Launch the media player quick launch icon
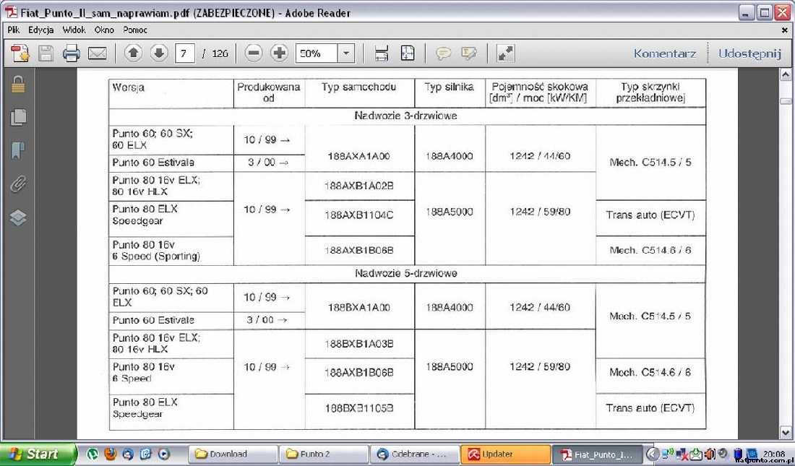 [164, 454]
